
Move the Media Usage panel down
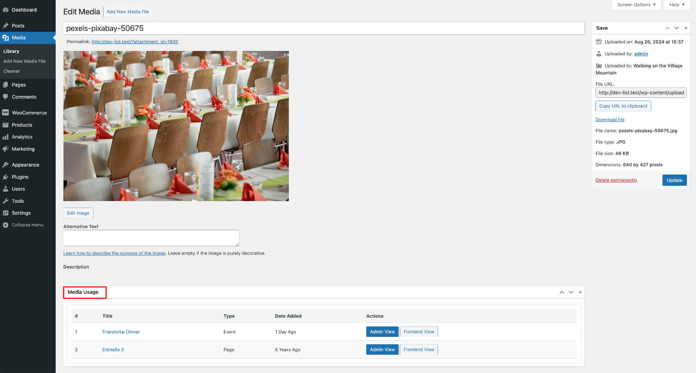[x=571, y=292]
